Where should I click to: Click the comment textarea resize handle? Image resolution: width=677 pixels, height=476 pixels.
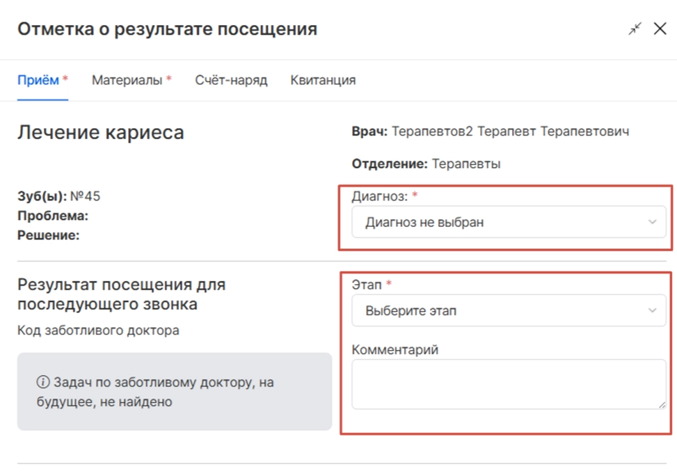662,404
